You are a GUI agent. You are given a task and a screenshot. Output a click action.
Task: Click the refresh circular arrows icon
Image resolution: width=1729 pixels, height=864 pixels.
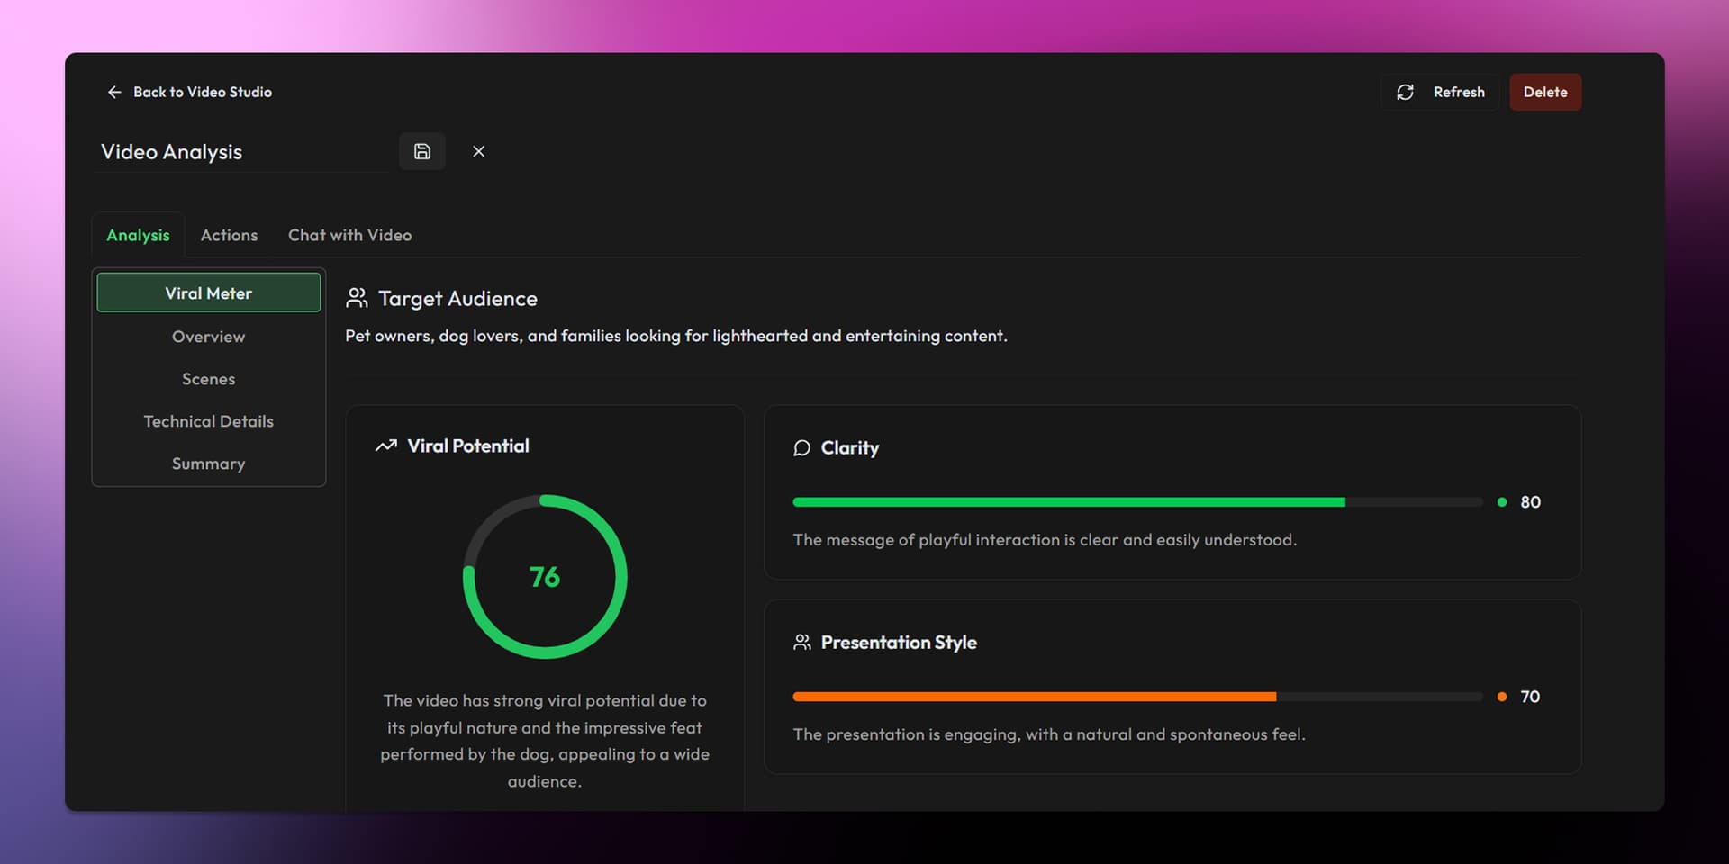1405,92
